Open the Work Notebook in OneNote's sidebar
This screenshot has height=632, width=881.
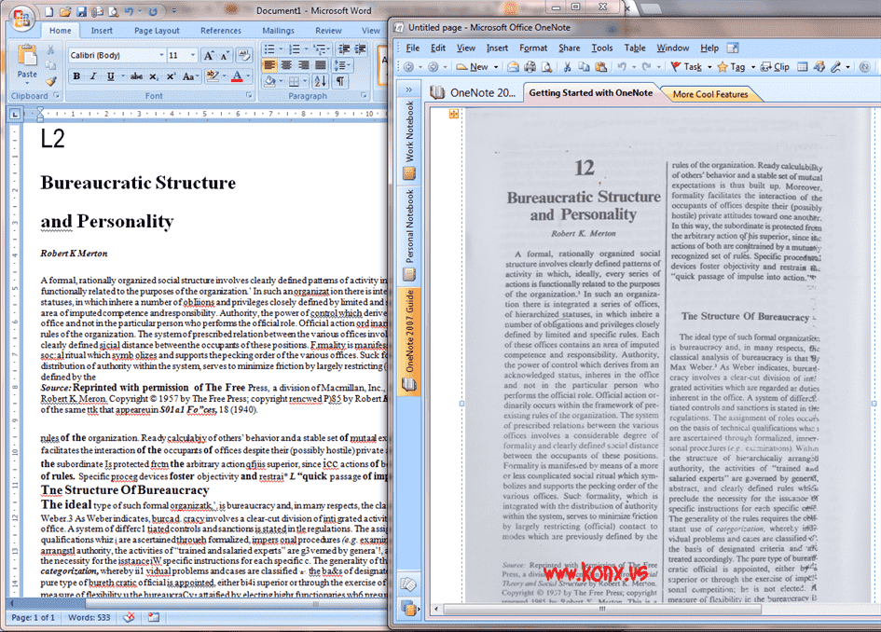(409, 141)
